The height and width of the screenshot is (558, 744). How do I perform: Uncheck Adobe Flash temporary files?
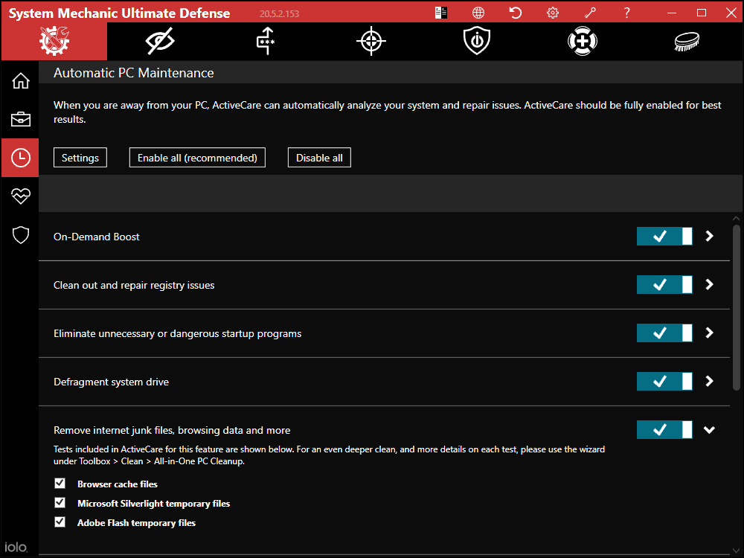click(60, 522)
